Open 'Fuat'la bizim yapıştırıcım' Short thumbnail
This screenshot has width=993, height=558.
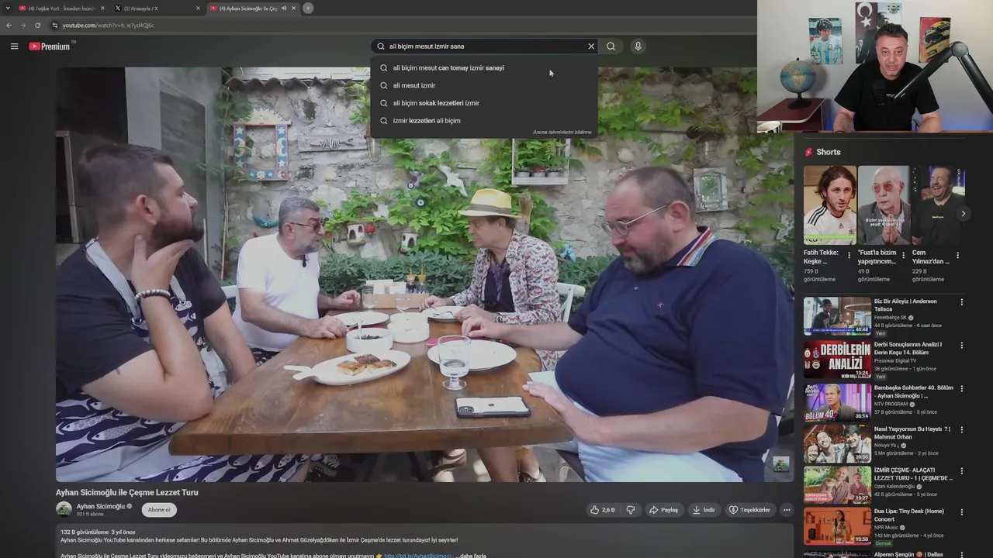coord(884,205)
